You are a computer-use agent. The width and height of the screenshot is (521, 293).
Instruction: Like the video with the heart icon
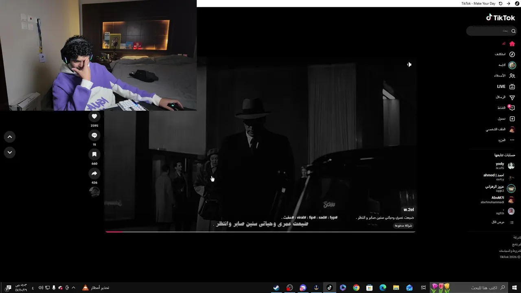coord(94,116)
